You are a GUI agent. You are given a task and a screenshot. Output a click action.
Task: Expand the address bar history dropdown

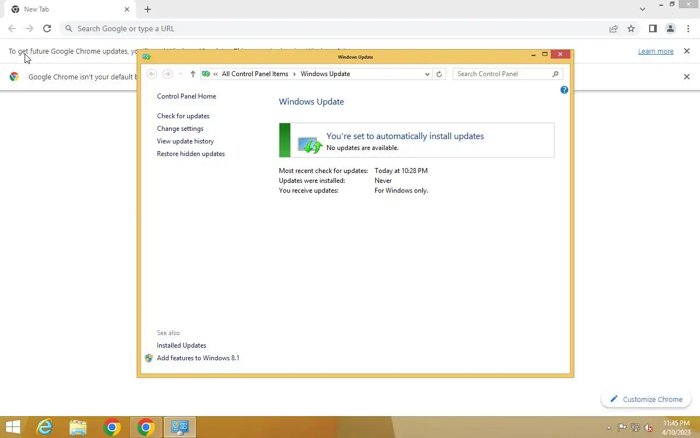click(427, 74)
